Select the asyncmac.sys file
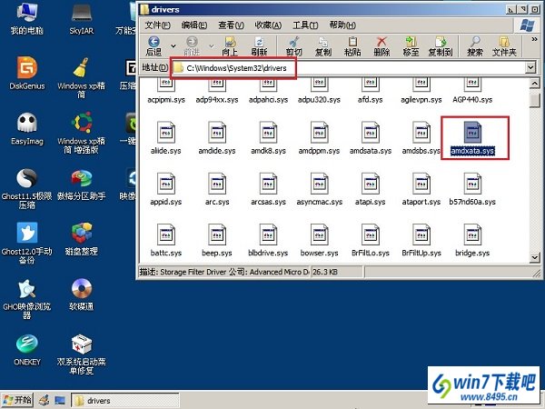This screenshot has height=409, width=545. point(319,189)
